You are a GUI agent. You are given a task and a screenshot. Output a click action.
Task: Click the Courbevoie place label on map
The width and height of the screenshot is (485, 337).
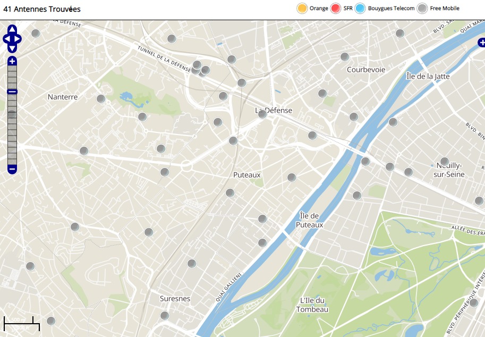[366, 70]
